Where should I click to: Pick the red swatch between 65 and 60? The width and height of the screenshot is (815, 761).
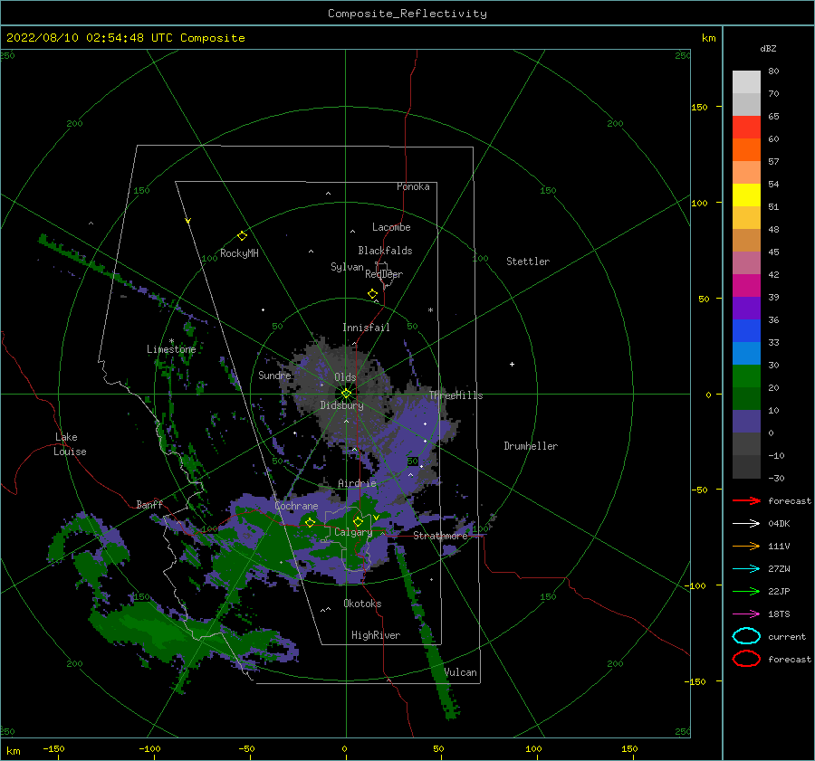pyautogui.click(x=746, y=128)
